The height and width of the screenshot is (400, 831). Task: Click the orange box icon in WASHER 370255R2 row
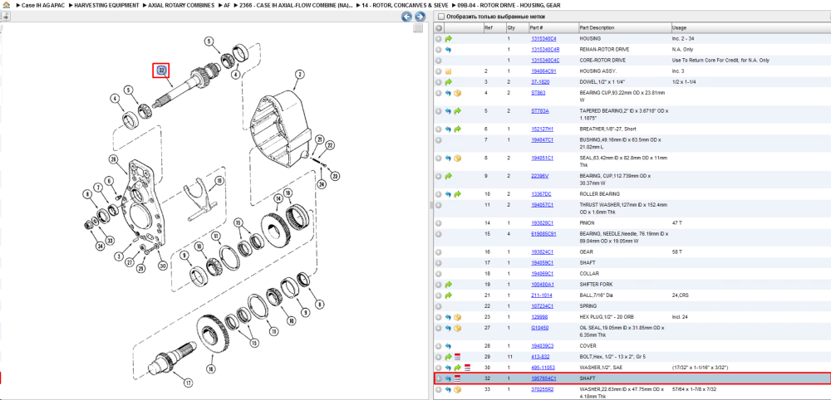pyautogui.click(x=458, y=389)
